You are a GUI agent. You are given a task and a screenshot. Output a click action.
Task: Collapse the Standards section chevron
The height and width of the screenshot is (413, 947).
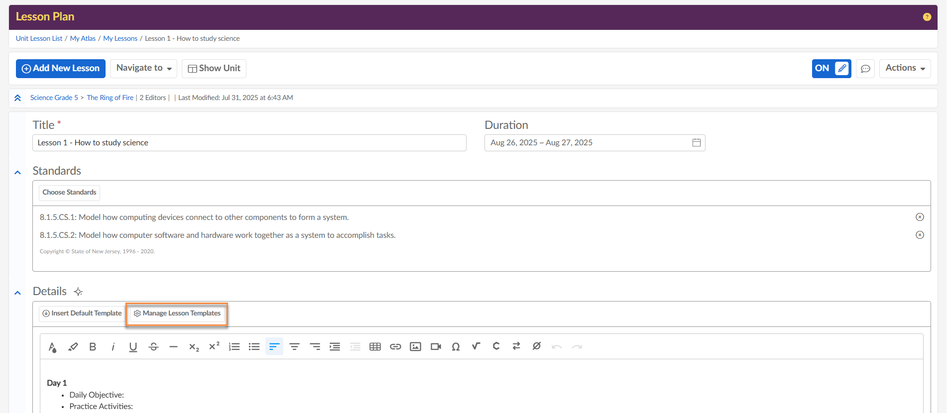click(x=18, y=172)
